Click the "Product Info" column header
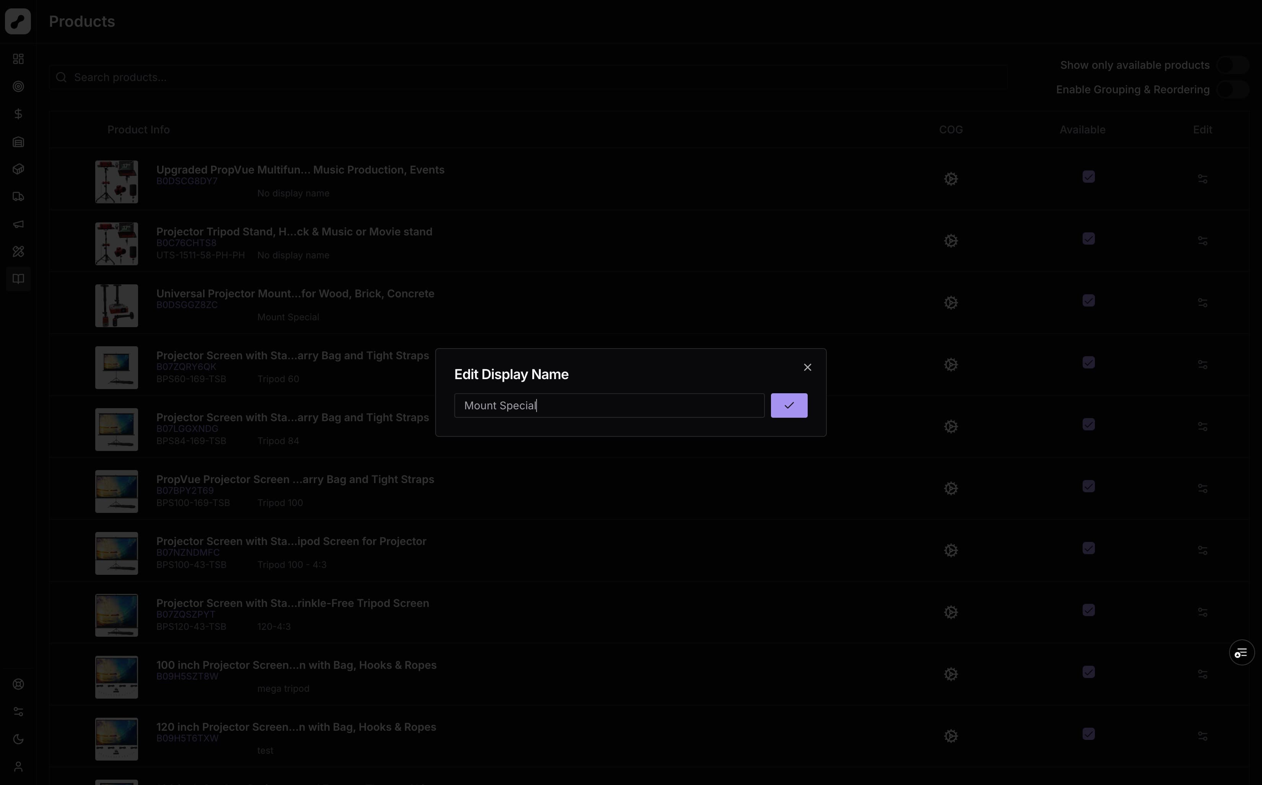Viewport: 1262px width, 785px height. (x=139, y=130)
